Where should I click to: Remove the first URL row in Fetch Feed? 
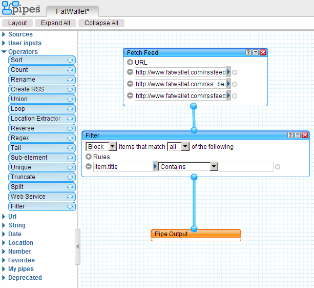130,72
